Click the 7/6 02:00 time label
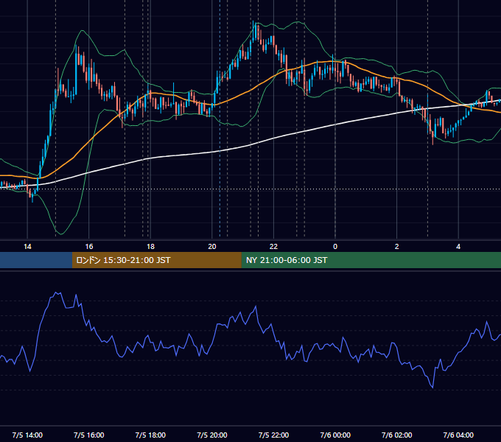 tap(397, 435)
